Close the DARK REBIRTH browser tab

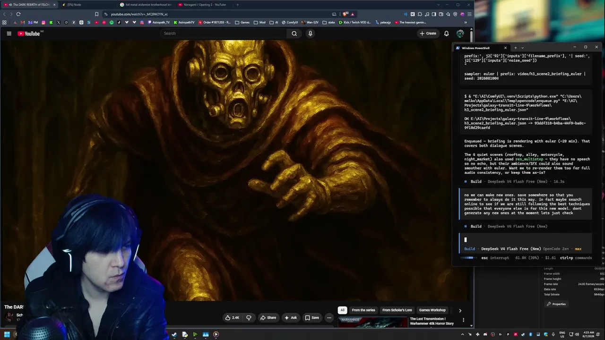coord(54,5)
